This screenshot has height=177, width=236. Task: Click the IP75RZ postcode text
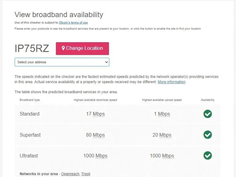click(x=32, y=49)
